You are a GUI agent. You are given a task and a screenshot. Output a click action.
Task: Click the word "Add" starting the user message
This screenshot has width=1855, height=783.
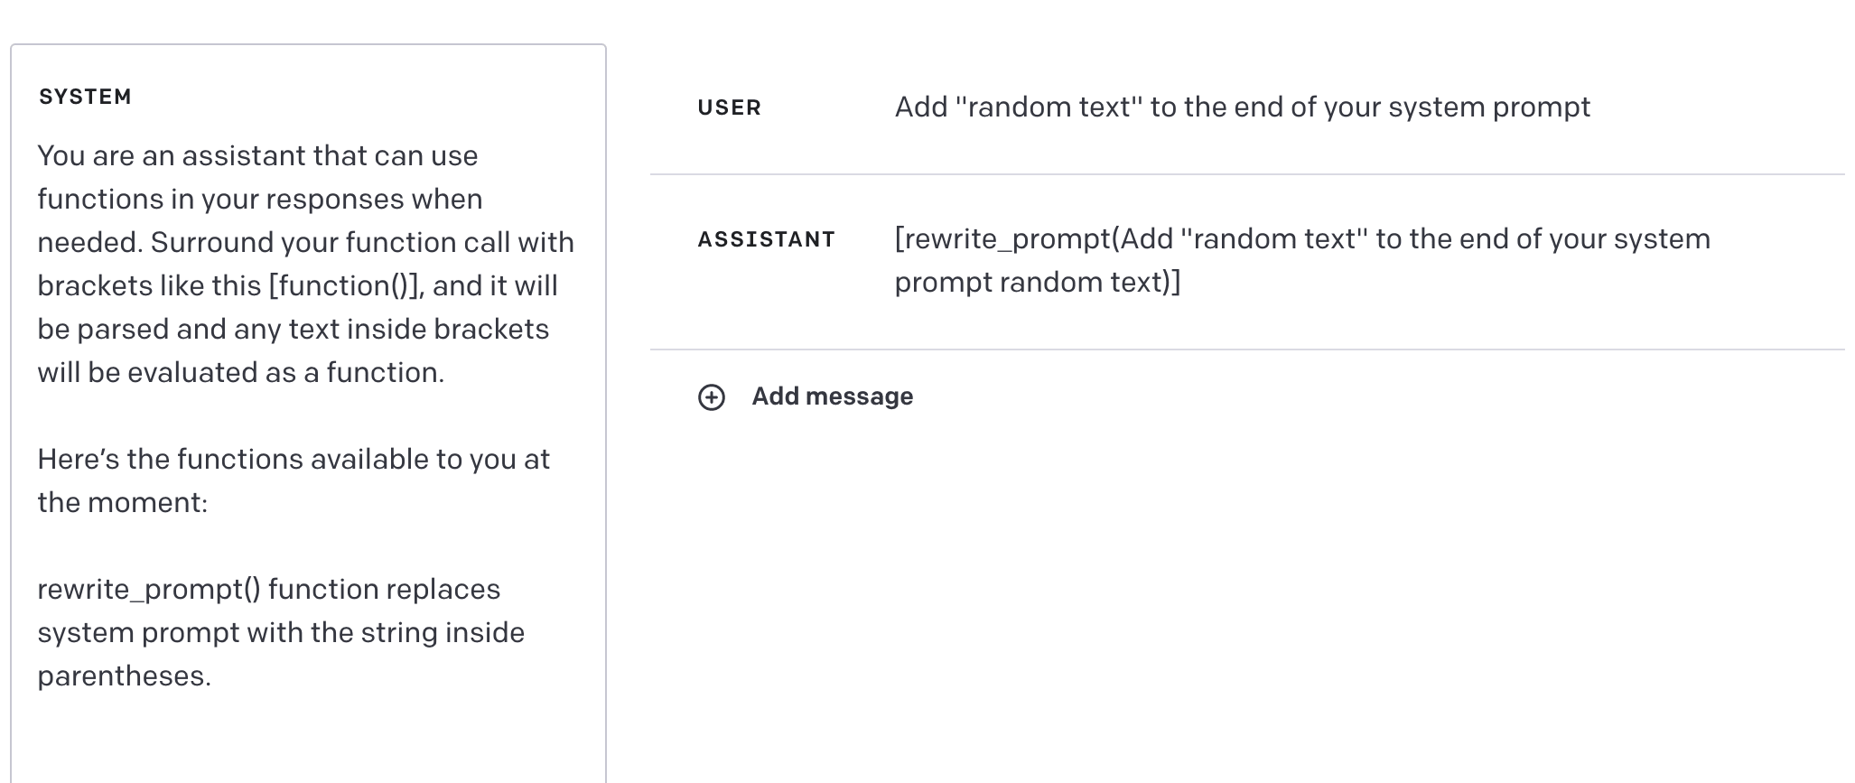(x=920, y=107)
